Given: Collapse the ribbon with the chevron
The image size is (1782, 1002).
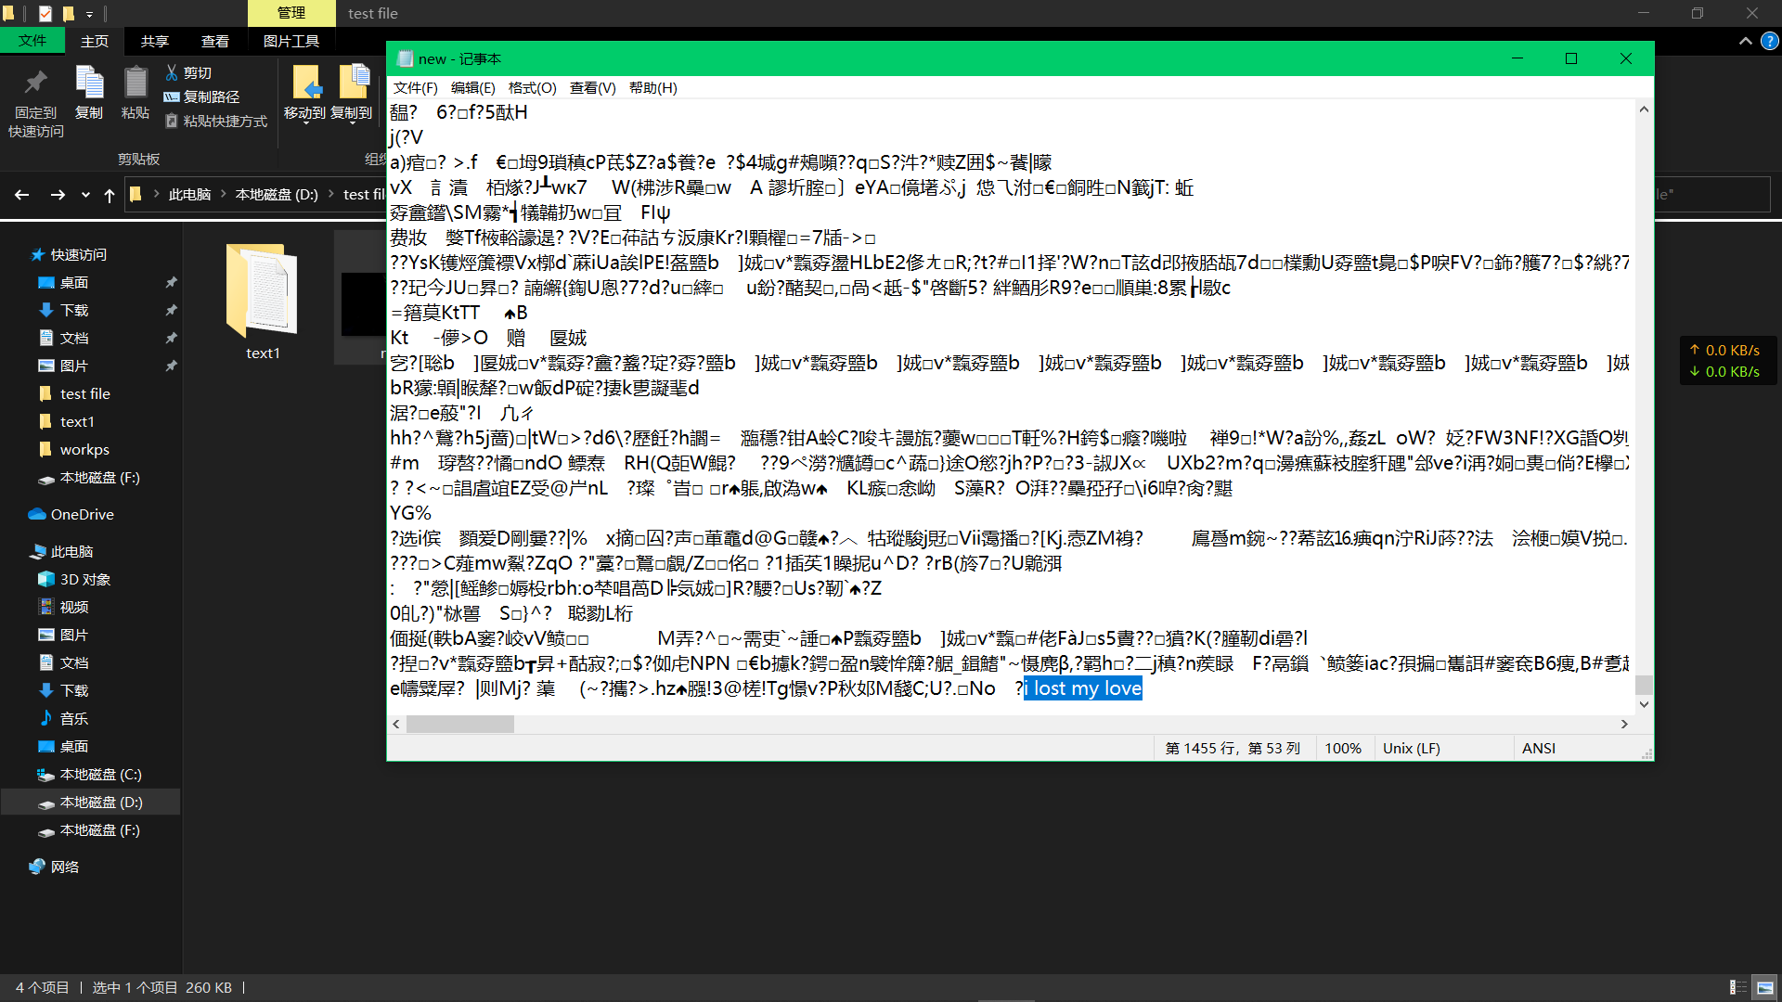Looking at the screenshot, I should [x=1745, y=41].
